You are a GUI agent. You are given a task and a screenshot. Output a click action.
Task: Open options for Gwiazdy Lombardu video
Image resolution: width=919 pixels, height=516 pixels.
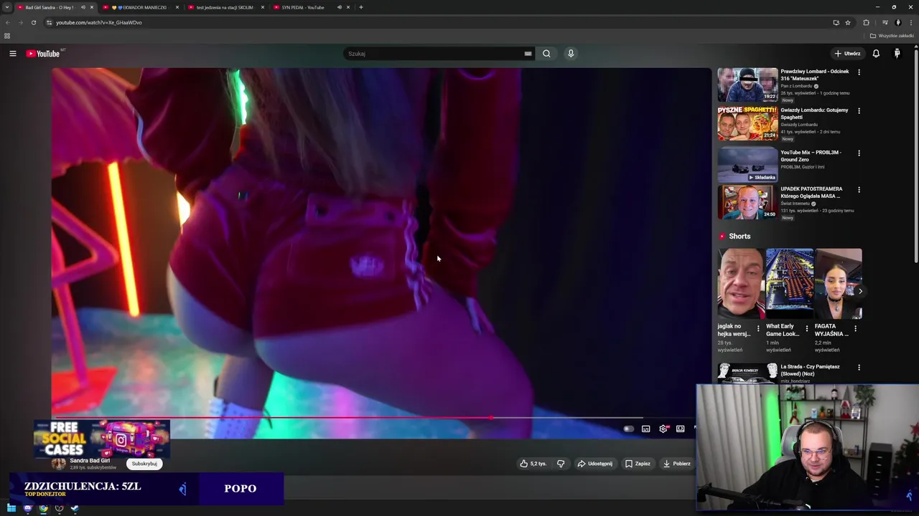(859, 110)
